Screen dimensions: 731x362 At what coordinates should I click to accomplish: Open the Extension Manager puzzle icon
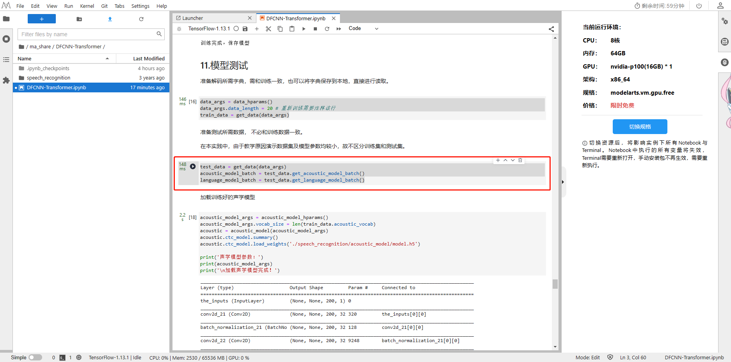(6, 80)
